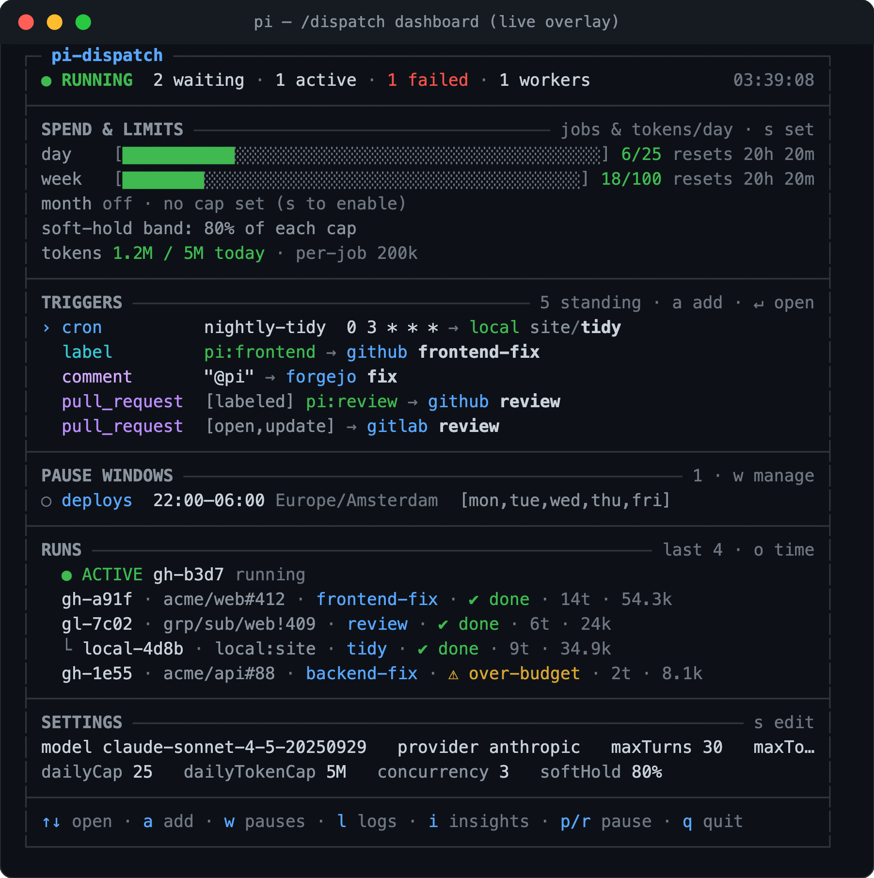Click the model claude-sonnet-4-5-20250929 setting
The height and width of the screenshot is (878, 874).
coord(204,747)
